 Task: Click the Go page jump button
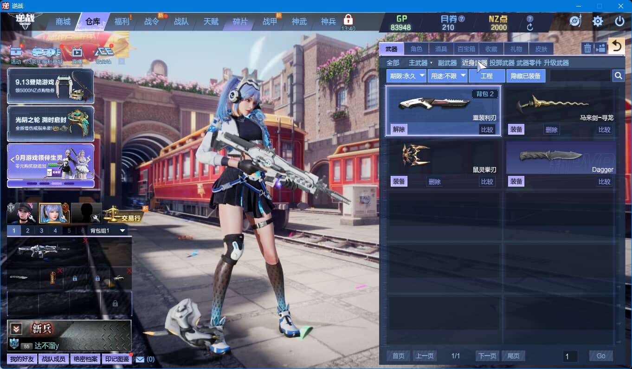601,356
